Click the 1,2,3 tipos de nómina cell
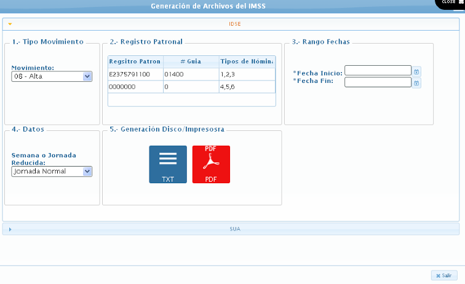Viewport: 465px width, 284px height. click(x=247, y=74)
